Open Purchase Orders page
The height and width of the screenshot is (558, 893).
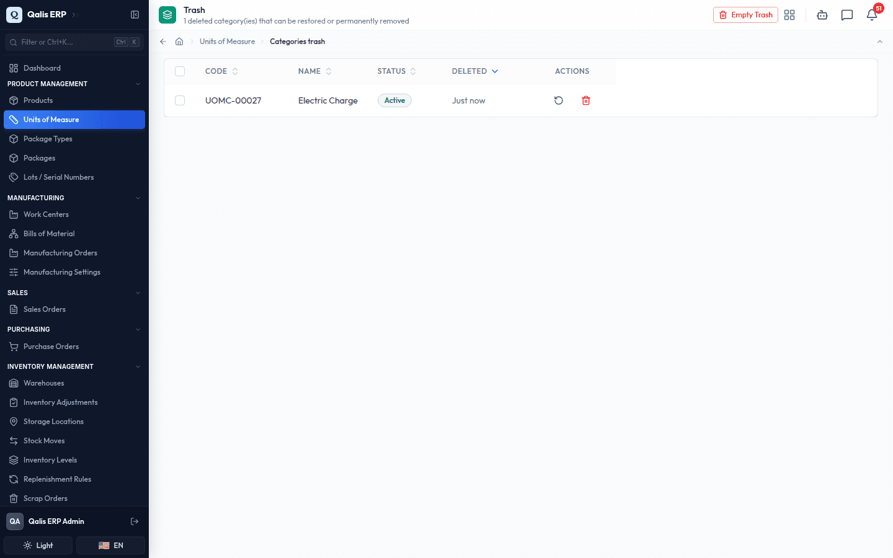[x=74, y=347]
